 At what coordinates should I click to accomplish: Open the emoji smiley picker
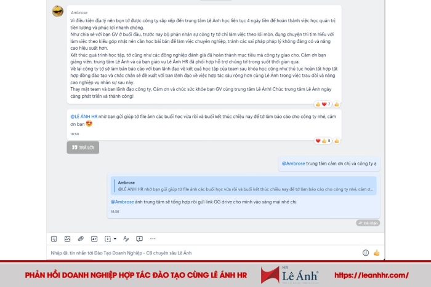pos(366,253)
